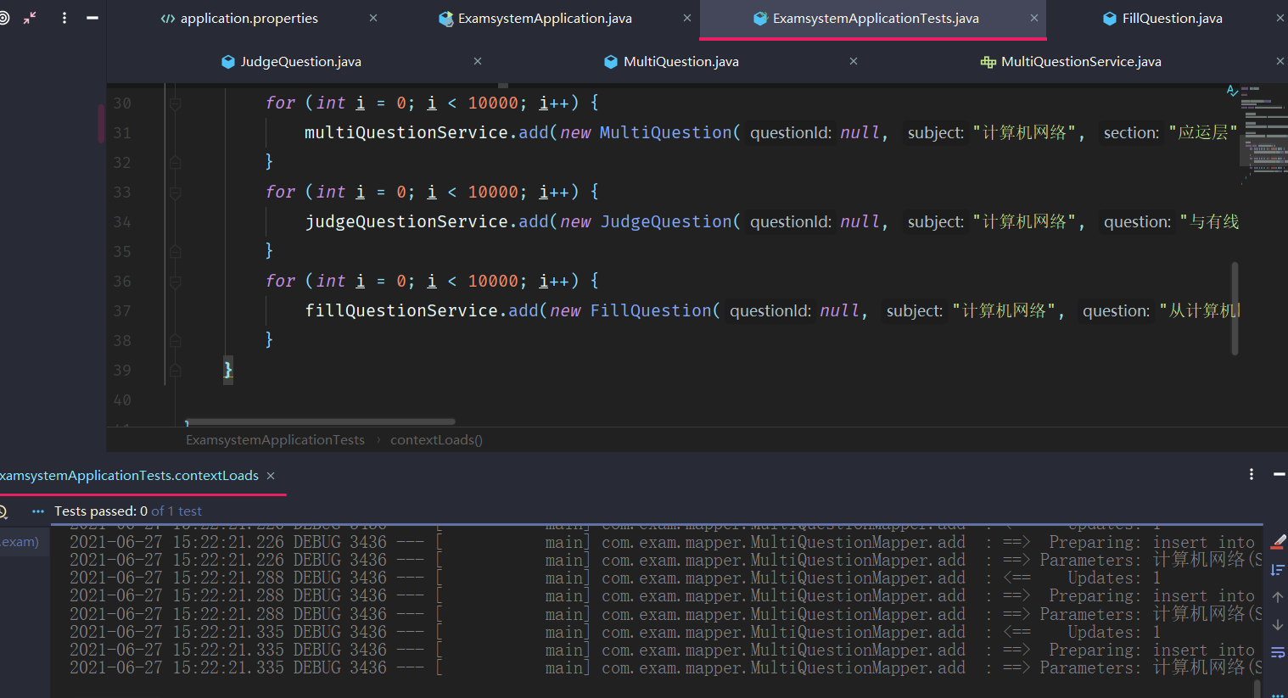Screen dimensions: 1288x698
Task: Click the collapse-all arrows icon
Action: point(30,18)
